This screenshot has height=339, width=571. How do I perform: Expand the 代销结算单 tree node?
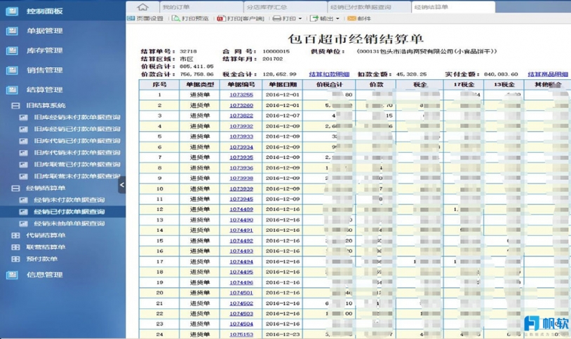[x=15, y=235]
